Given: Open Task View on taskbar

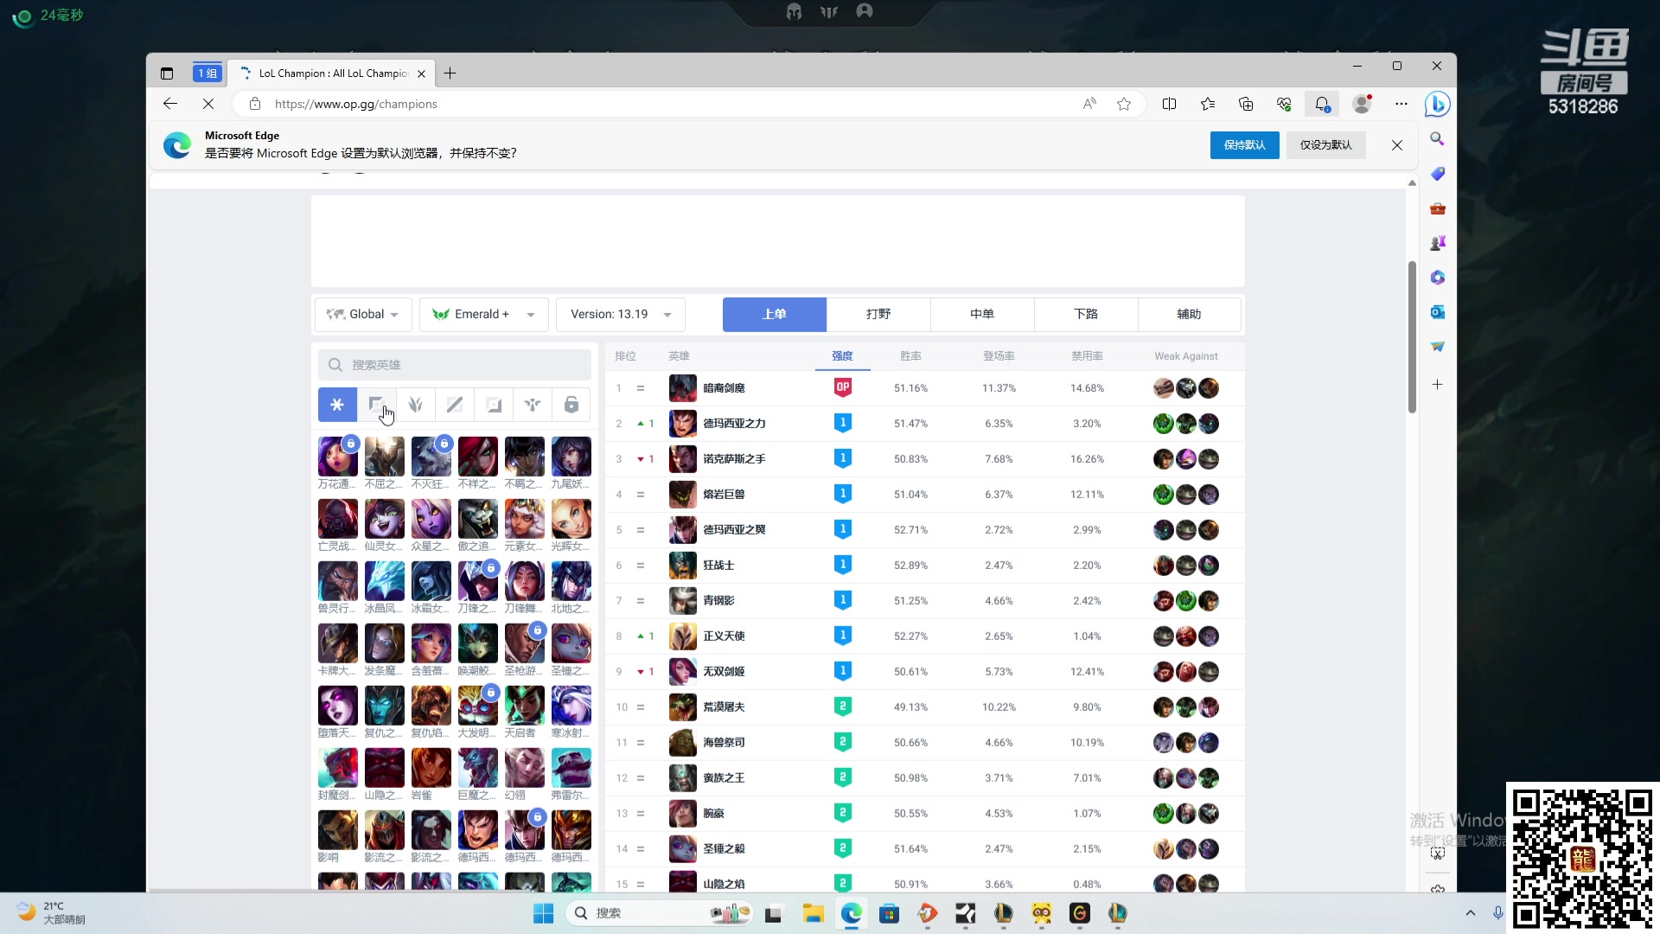Looking at the screenshot, I should pyautogui.click(x=774, y=913).
